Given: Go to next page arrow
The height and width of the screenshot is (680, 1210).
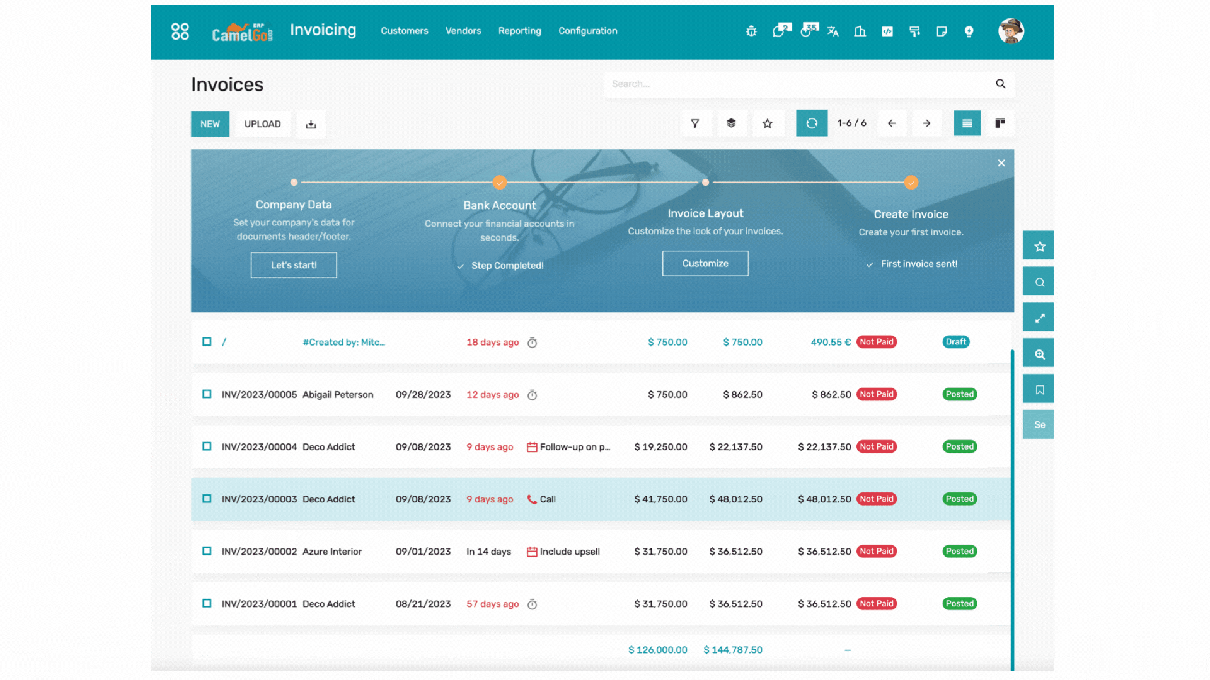Looking at the screenshot, I should pyautogui.click(x=926, y=123).
